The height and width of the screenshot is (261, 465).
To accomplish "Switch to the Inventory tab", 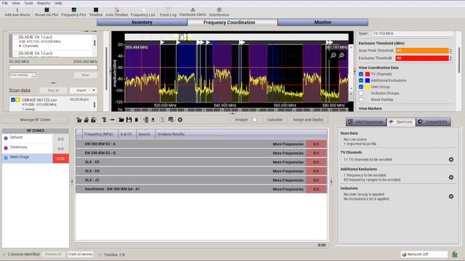I will click(x=142, y=22).
